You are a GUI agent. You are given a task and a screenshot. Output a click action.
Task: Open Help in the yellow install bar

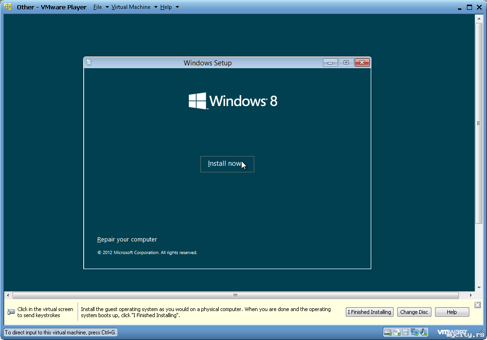pyautogui.click(x=452, y=312)
